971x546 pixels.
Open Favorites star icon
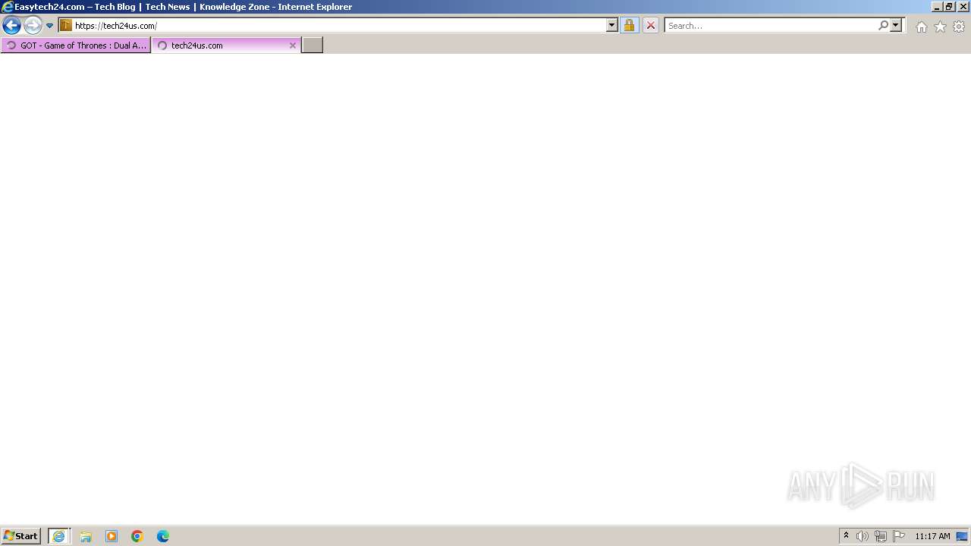coord(940,27)
